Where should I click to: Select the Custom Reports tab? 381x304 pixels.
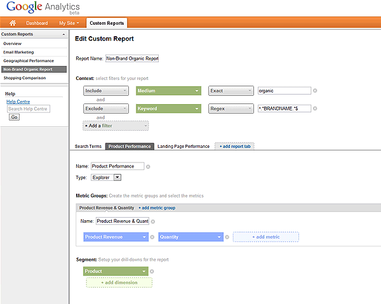pyautogui.click(x=107, y=23)
